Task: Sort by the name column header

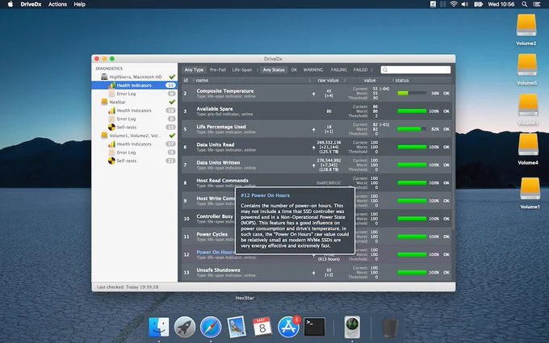Action: point(202,80)
